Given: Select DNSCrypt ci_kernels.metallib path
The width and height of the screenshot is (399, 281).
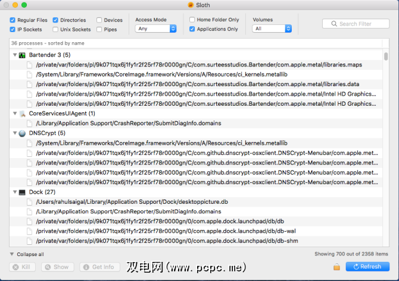Looking at the screenshot, I should (161, 143).
